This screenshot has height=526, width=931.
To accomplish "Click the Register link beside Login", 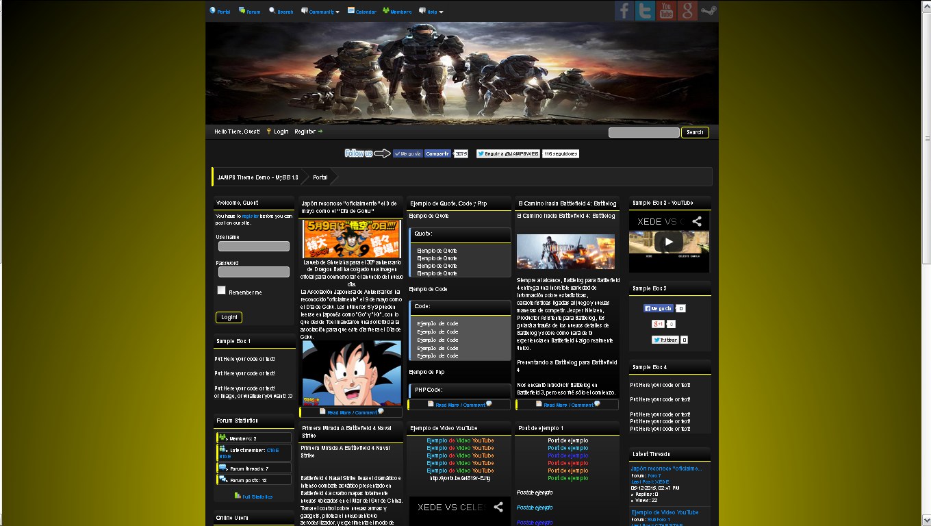I will click(305, 131).
